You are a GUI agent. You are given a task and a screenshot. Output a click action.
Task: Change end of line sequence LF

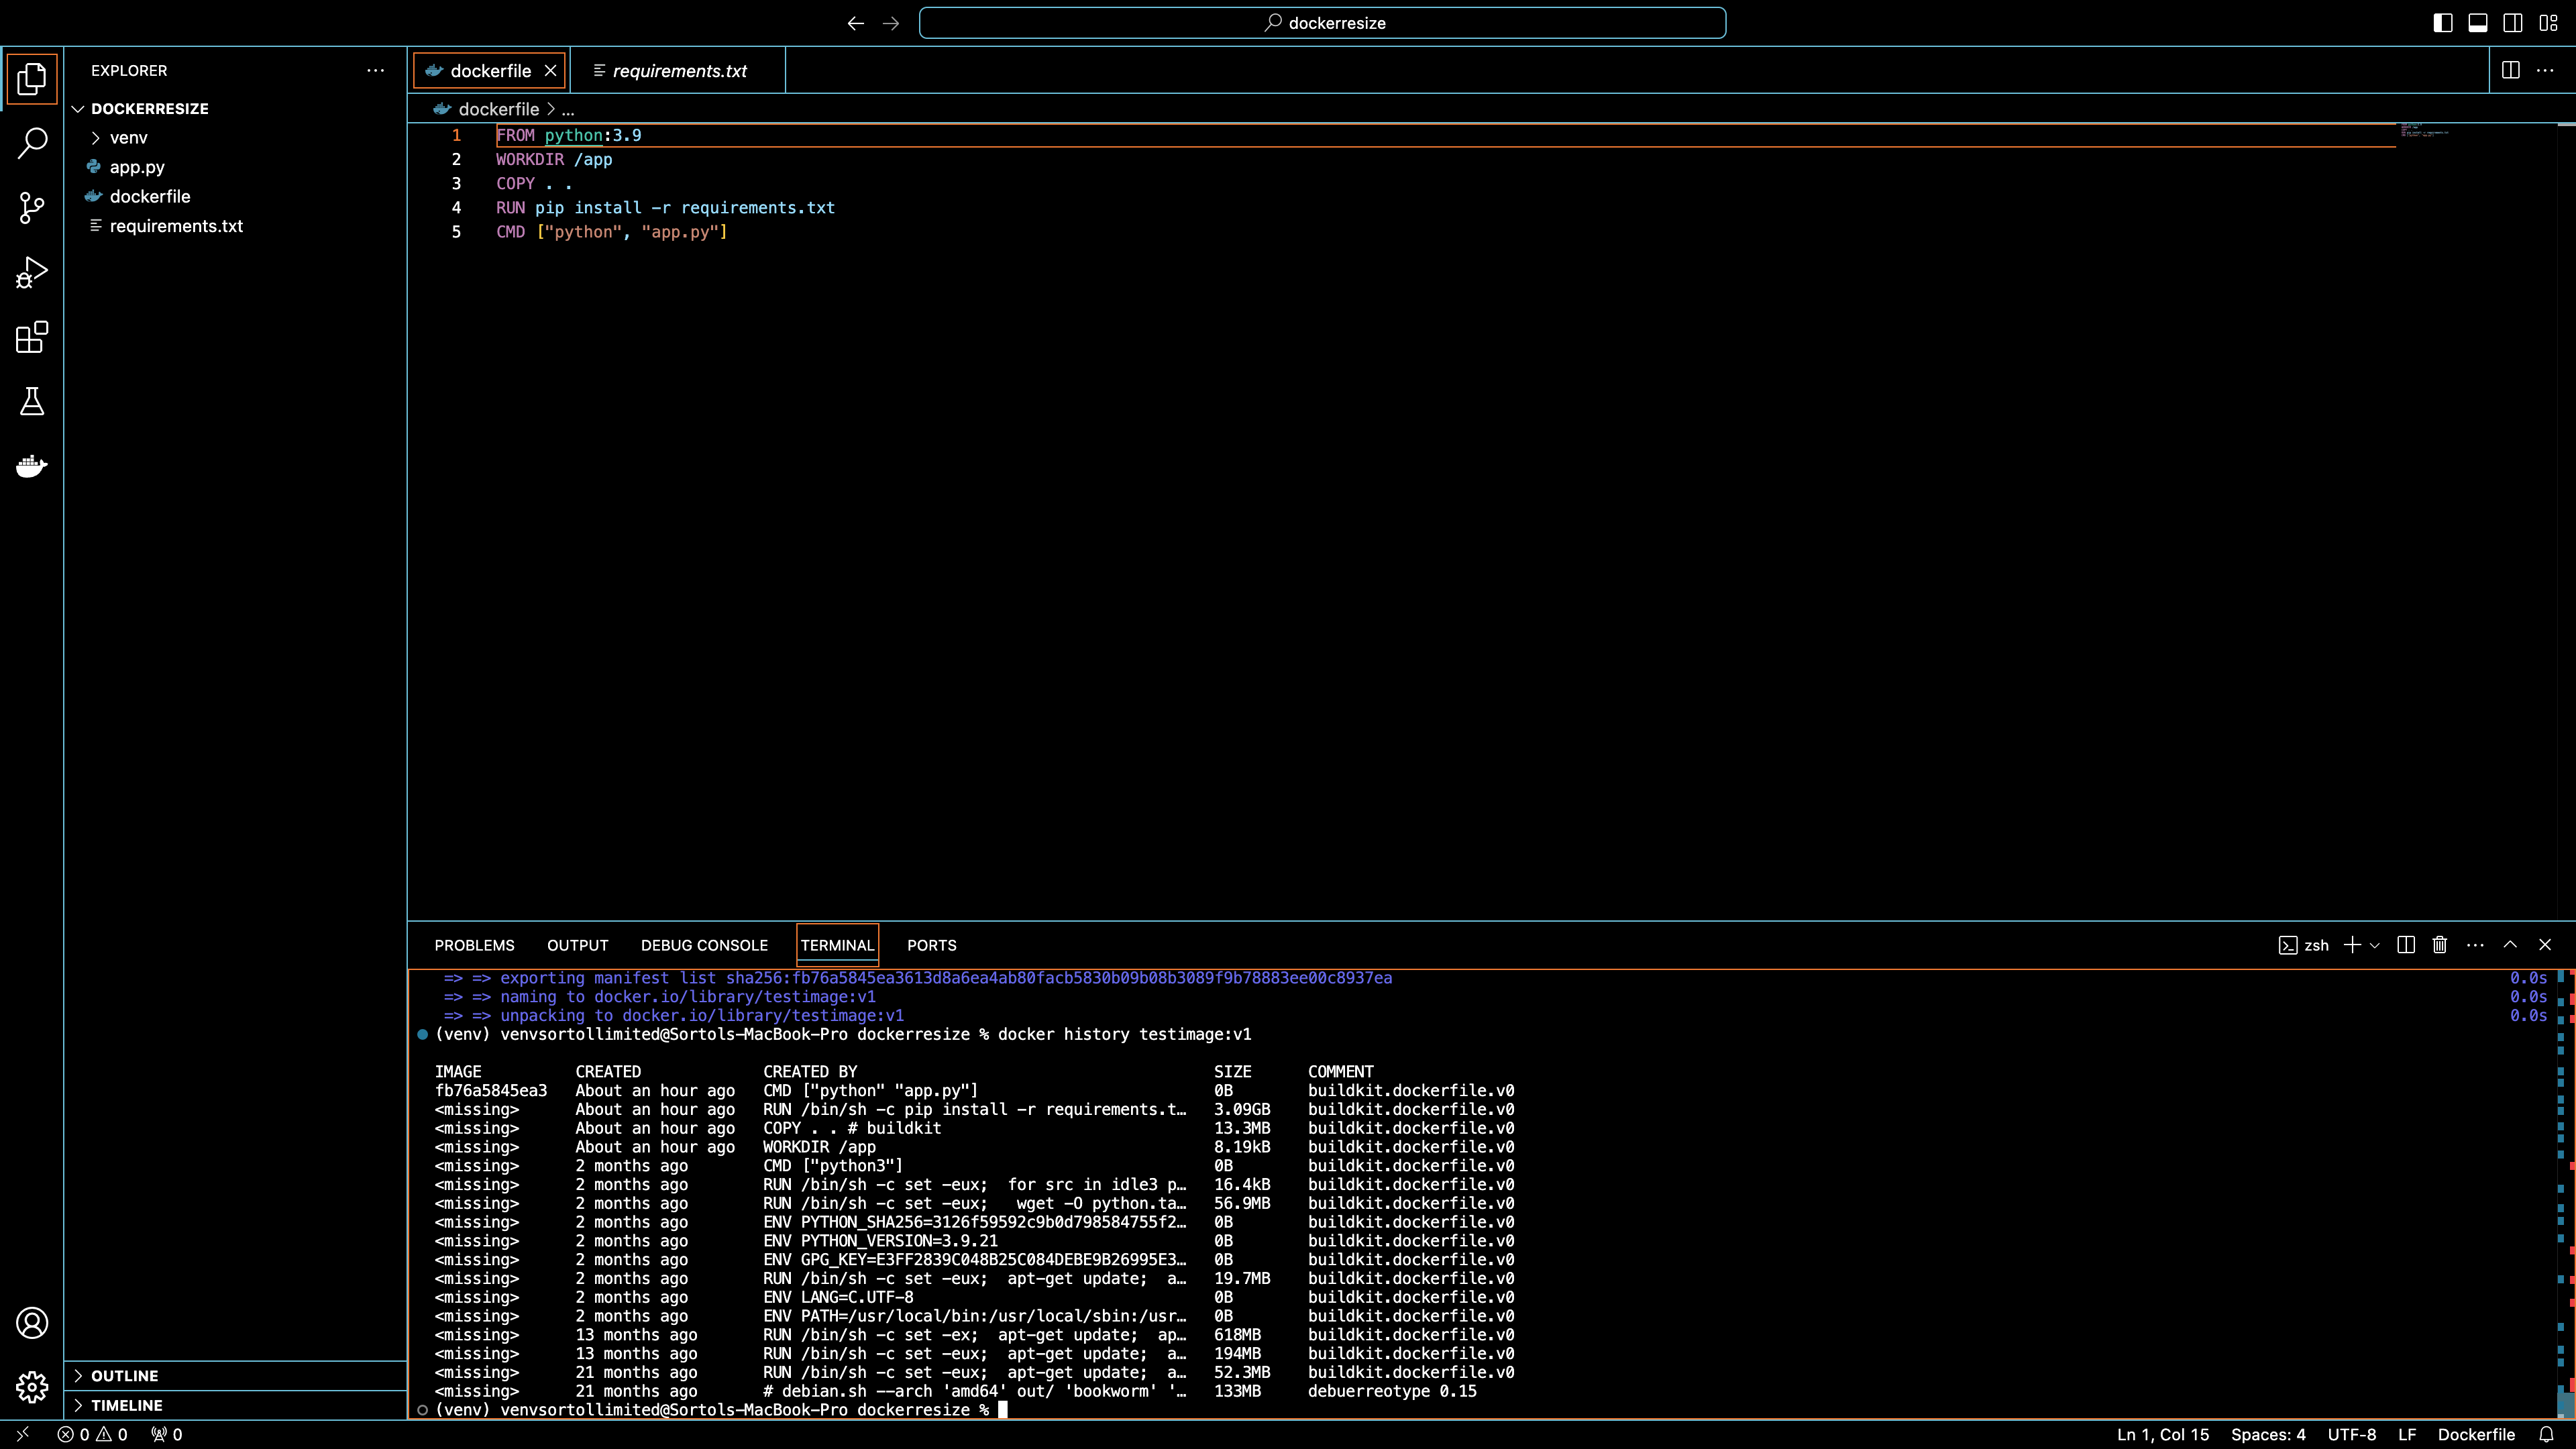(x=2407, y=1434)
